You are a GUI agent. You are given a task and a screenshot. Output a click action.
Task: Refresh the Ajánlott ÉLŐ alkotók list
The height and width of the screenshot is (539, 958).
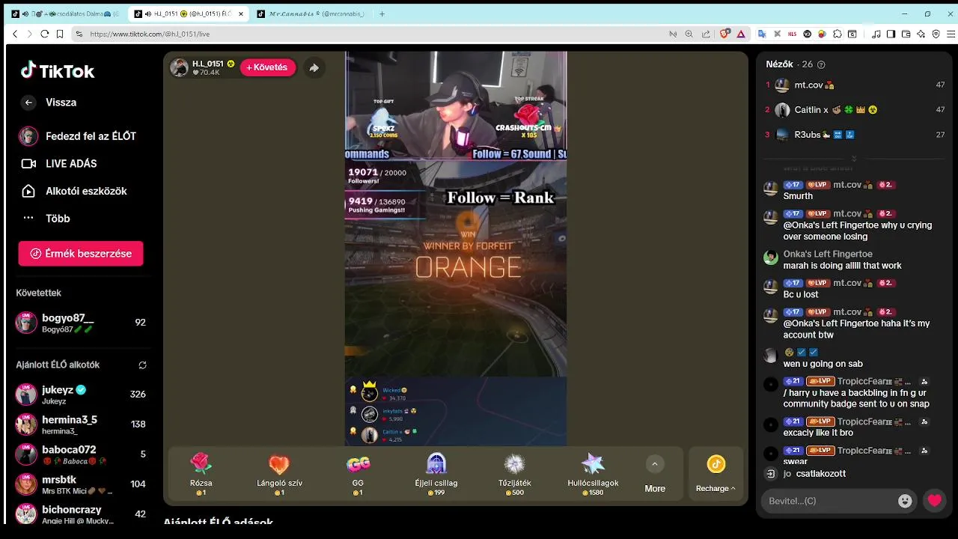pyautogui.click(x=142, y=365)
